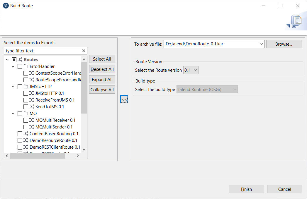This screenshot has width=307, height=199.
Task: Collapse the ErrorHandler tree branch
Action: pyautogui.click(x=13, y=66)
